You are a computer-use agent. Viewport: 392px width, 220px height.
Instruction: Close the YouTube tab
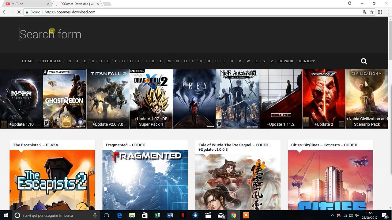pyautogui.click(x=48, y=4)
